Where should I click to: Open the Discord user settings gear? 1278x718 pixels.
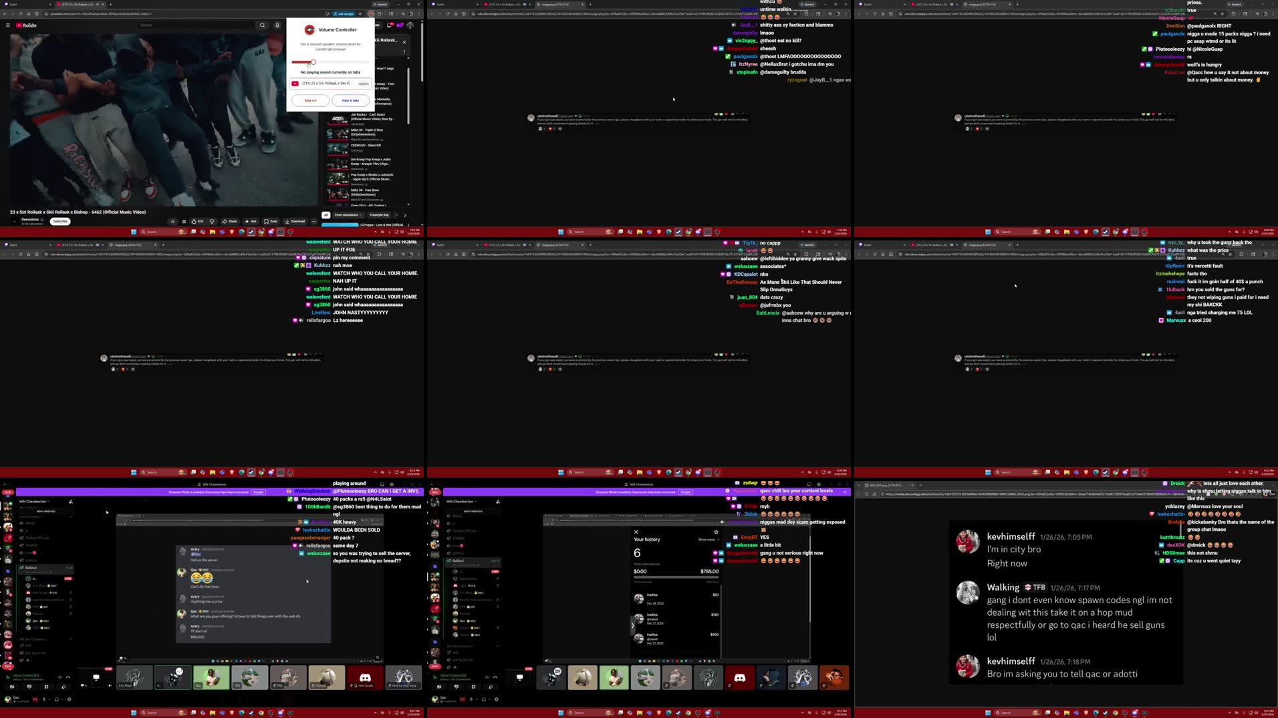(x=69, y=701)
